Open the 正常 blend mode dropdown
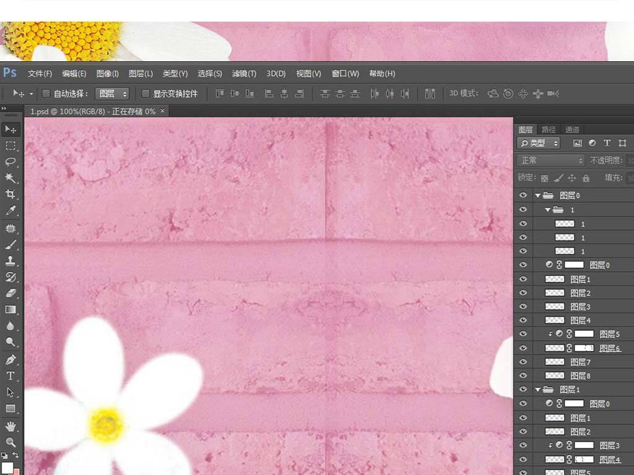The width and height of the screenshot is (634, 475). pyautogui.click(x=550, y=160)
